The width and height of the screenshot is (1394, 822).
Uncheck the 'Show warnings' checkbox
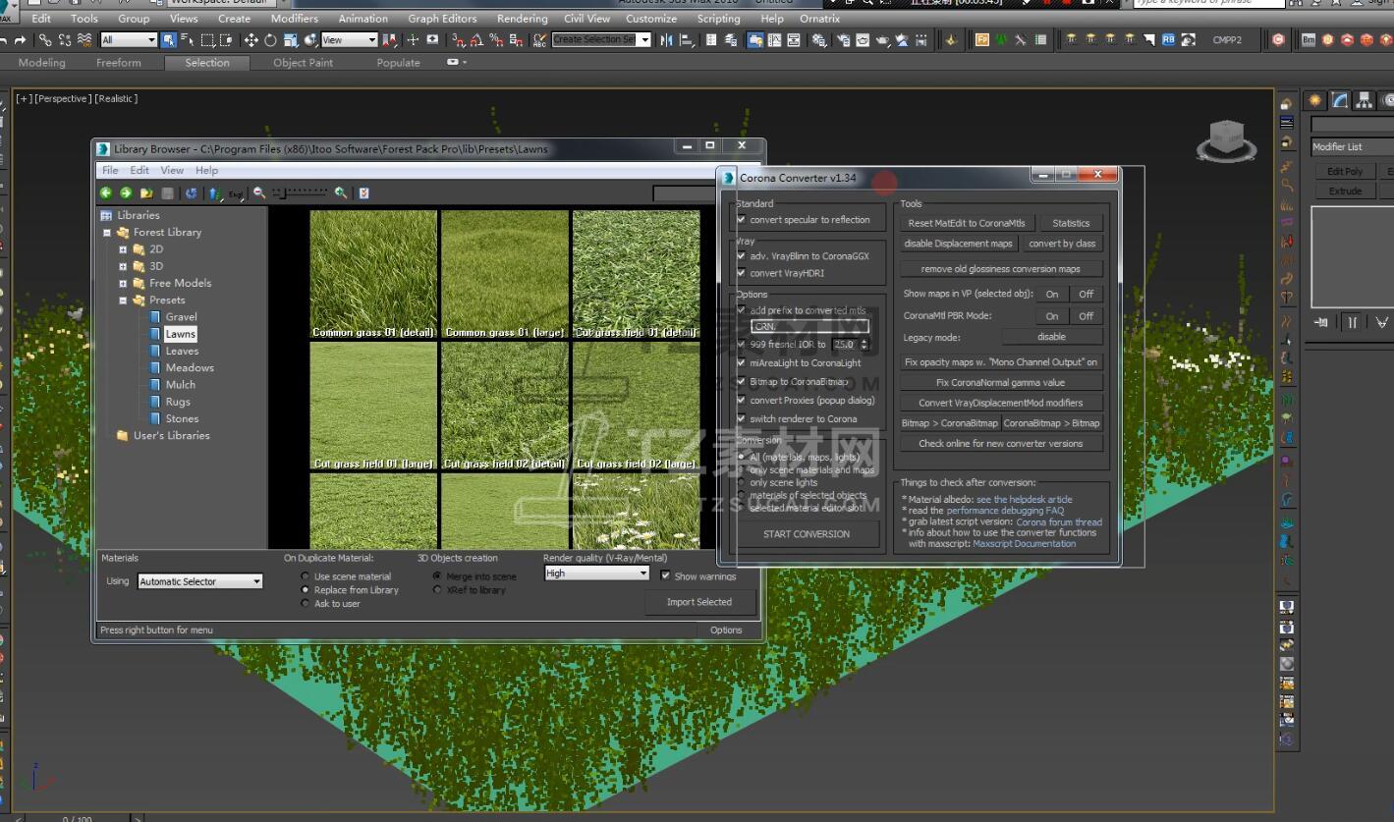[666, 576]
